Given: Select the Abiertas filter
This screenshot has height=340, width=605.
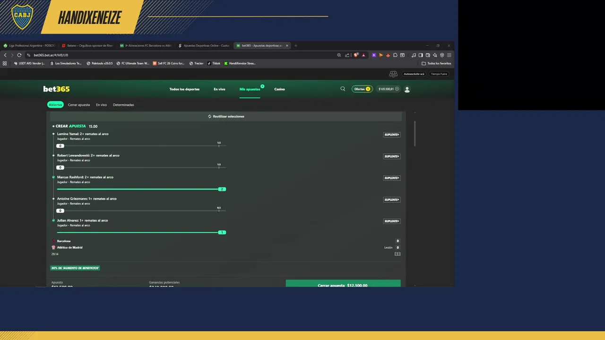Looking at the screenshot, I should 55,105.
